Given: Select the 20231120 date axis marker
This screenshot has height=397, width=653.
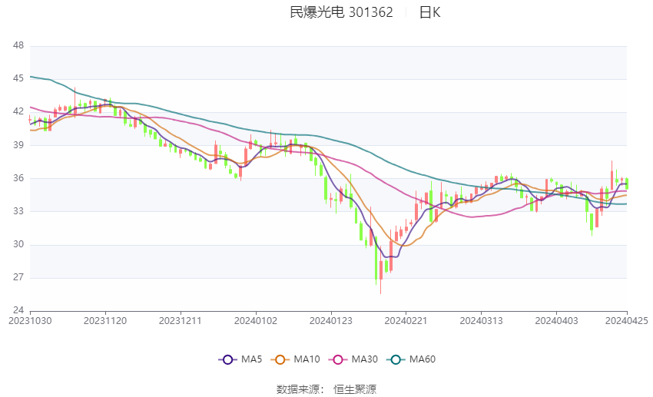Looking at the screenshot, I should tap(105, 321).
